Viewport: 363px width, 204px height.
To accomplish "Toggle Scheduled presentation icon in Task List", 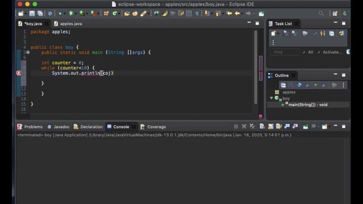I will (294, 33).
